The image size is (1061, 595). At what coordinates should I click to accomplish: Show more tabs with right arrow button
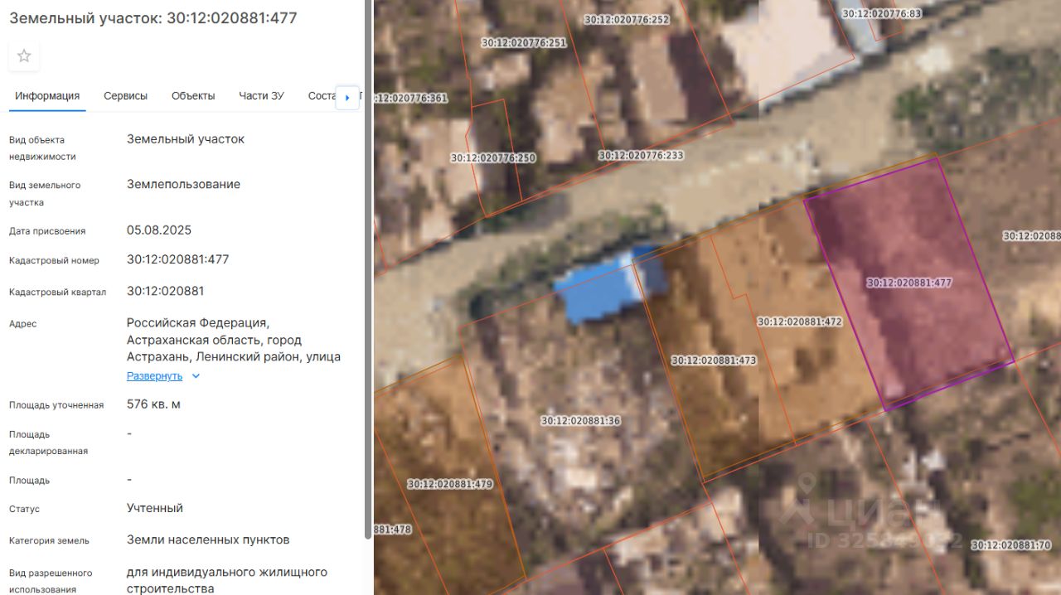click(347, 97)
